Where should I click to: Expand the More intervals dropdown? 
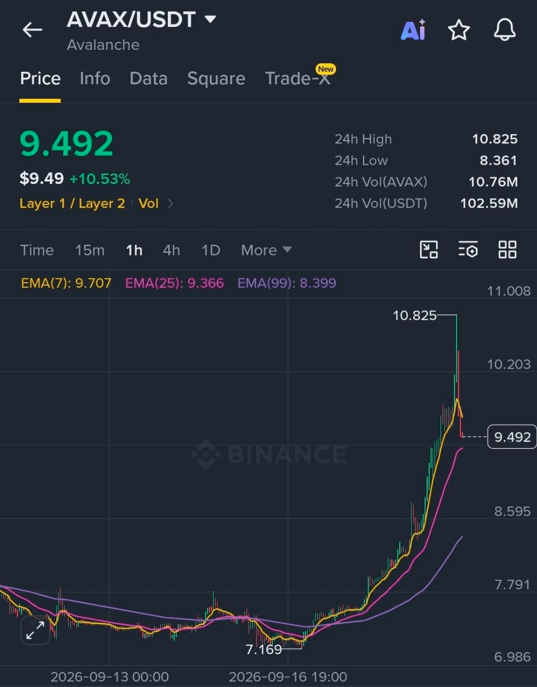coord(266,250)
